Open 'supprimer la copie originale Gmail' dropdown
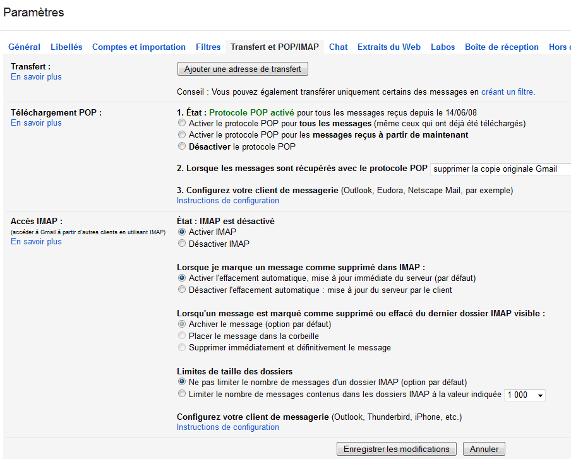This screenshot has height=464, width=571. (x=501, y=169)
